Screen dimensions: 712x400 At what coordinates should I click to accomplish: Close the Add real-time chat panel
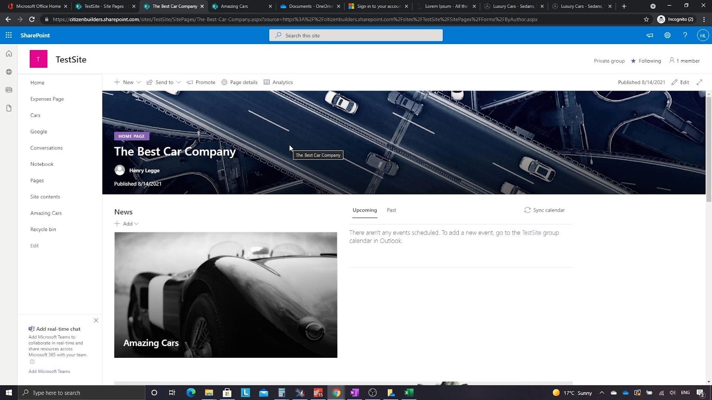coord(96,320)
